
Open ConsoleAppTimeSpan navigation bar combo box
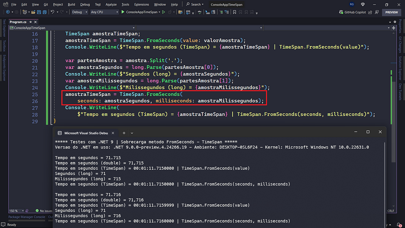pyautogui.click(x=73, y=28)
